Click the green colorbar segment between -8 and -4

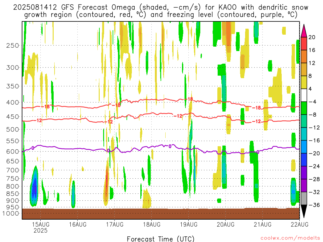click(x=304, y=108)
